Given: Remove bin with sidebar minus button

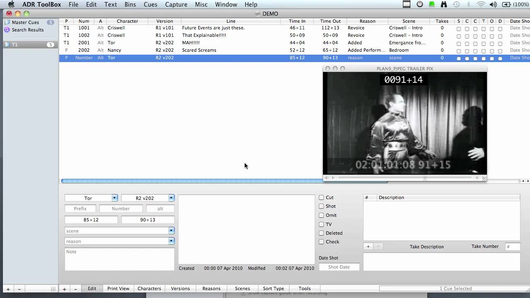Looking at the screenshot, I should click(19, 289).
